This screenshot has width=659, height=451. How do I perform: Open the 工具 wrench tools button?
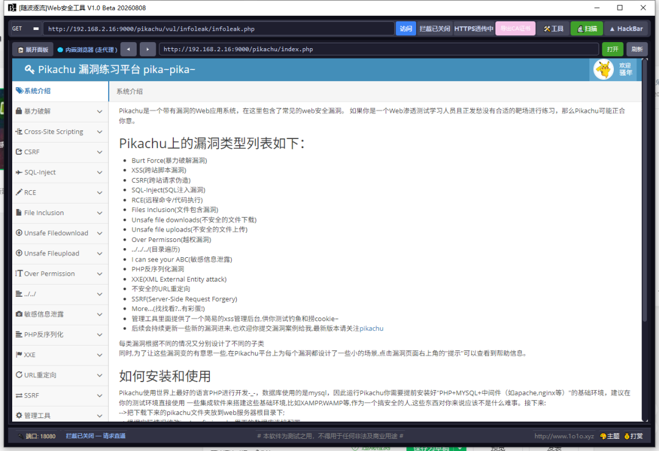pos(553,29)
